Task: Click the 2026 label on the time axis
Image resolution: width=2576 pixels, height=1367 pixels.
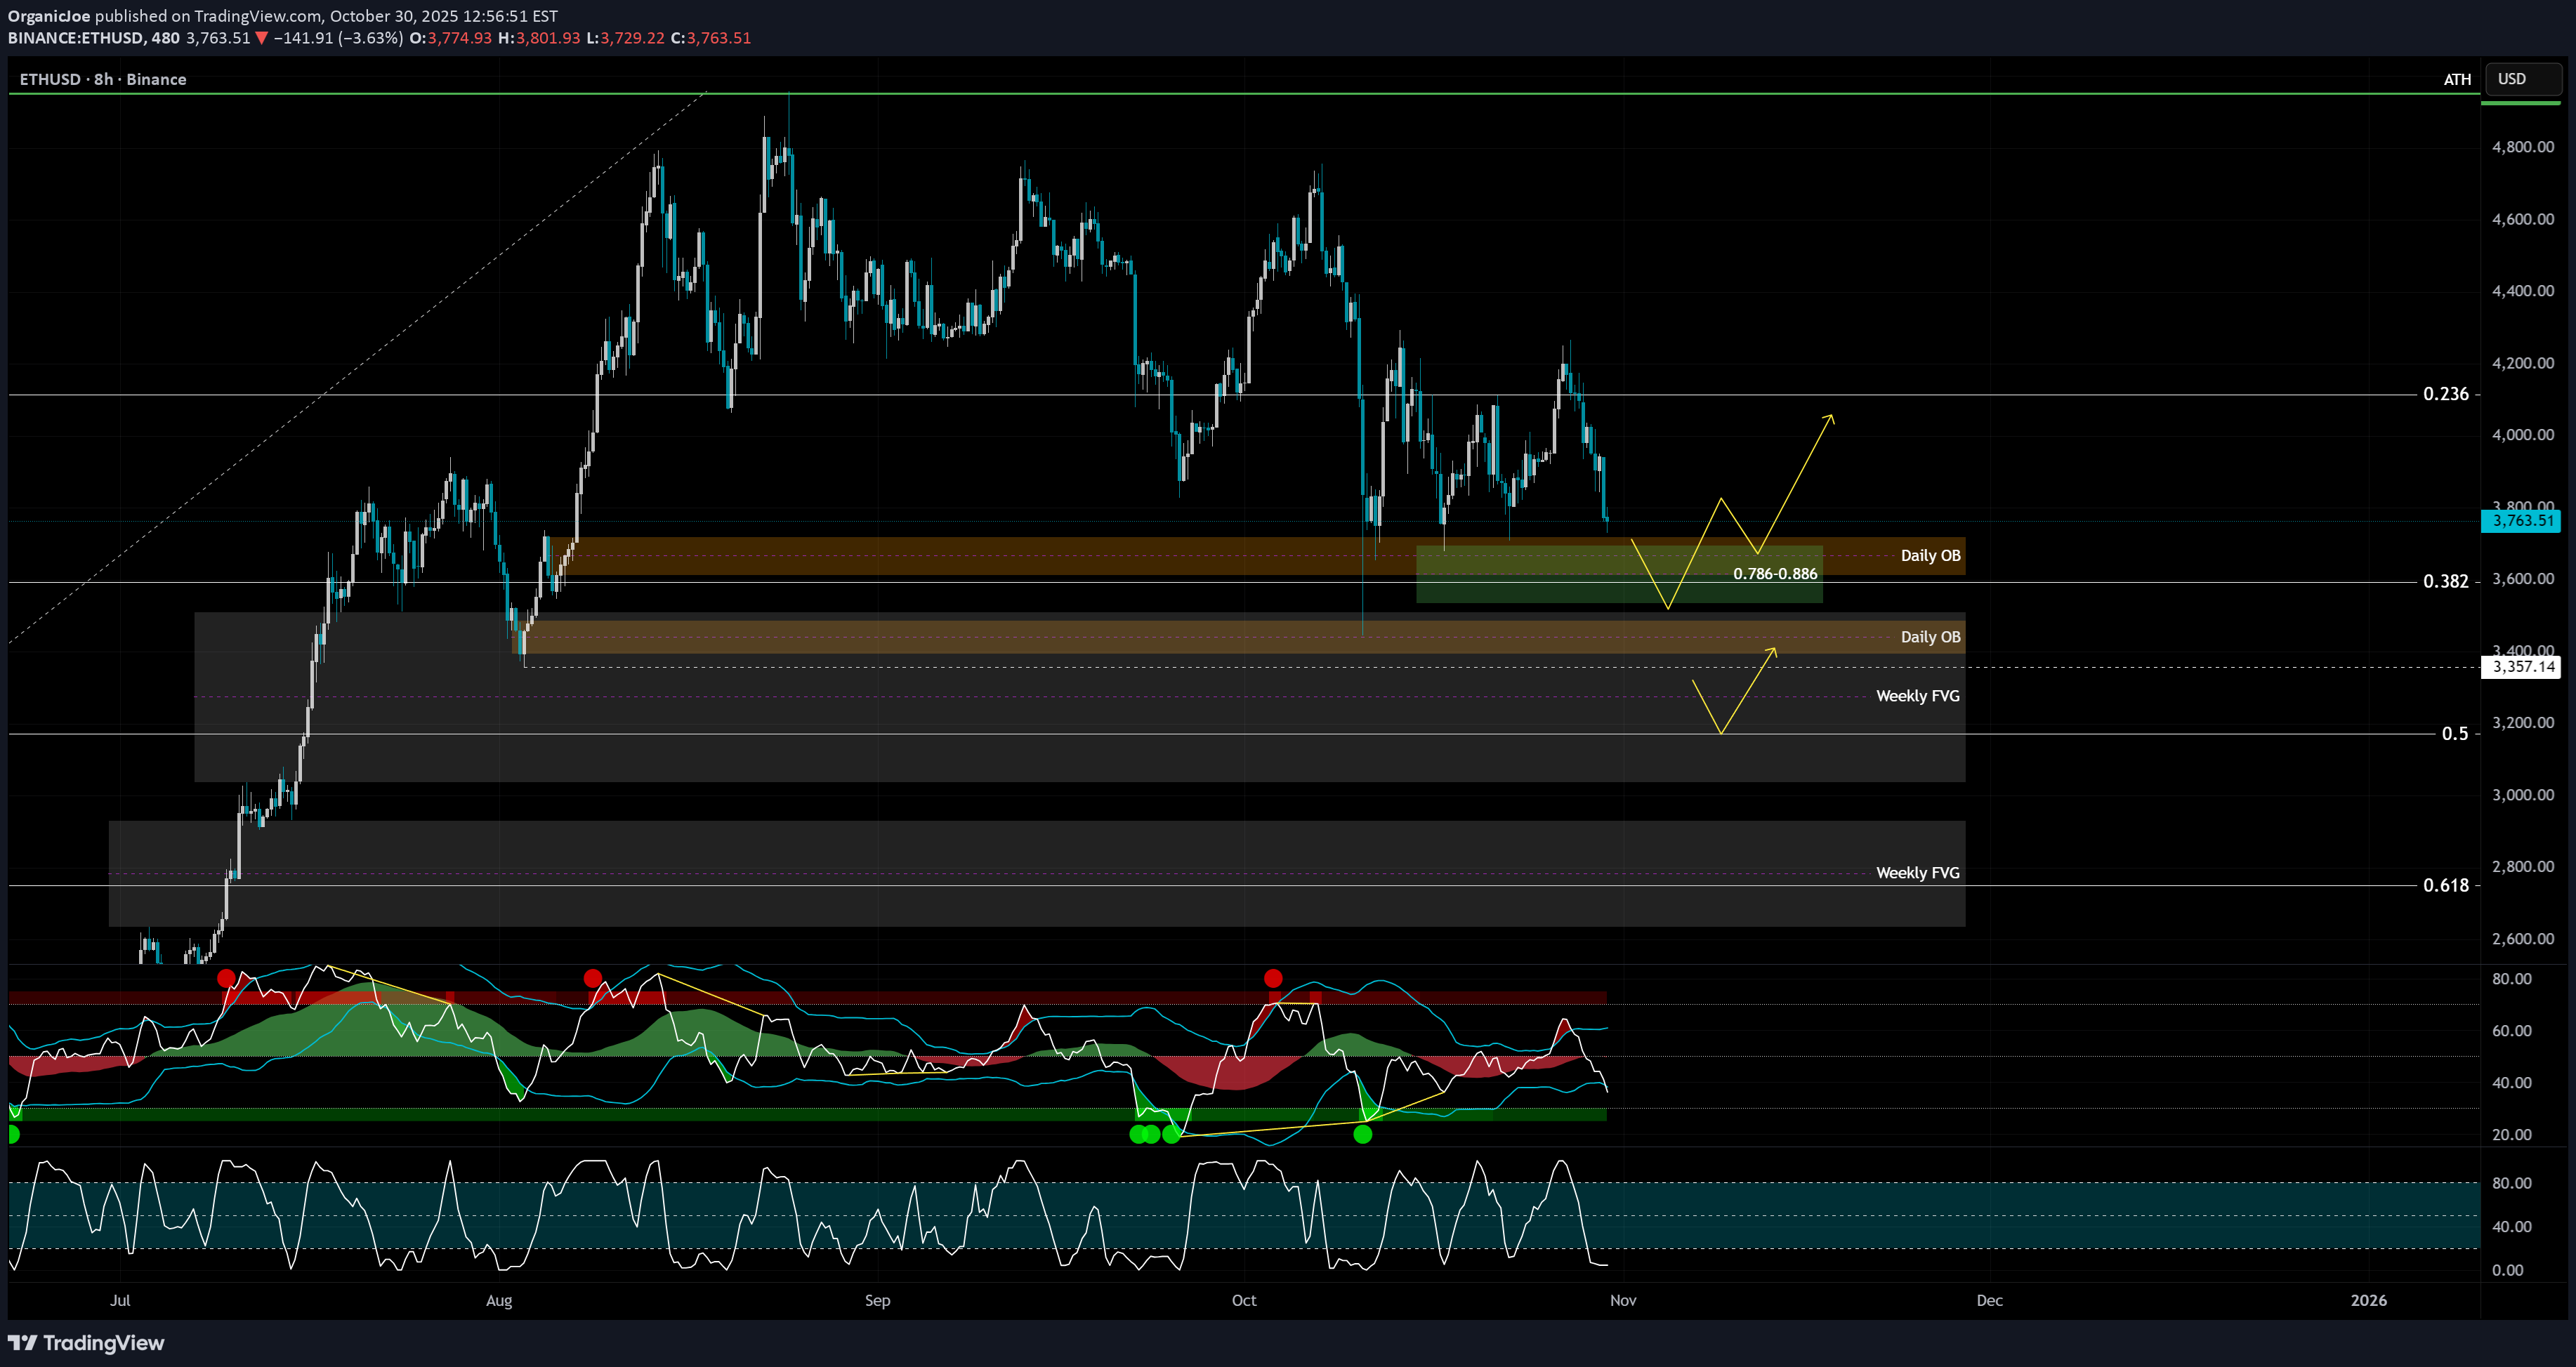Action: coord(2367,1300)
